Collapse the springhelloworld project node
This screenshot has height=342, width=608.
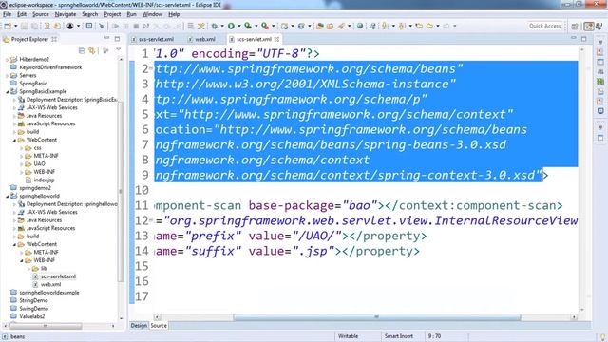click(7, 197)
